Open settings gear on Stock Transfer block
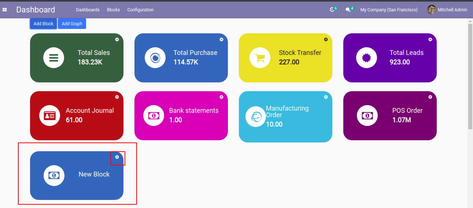Screen dimensions: 473x208 click(x=326, y=40)
